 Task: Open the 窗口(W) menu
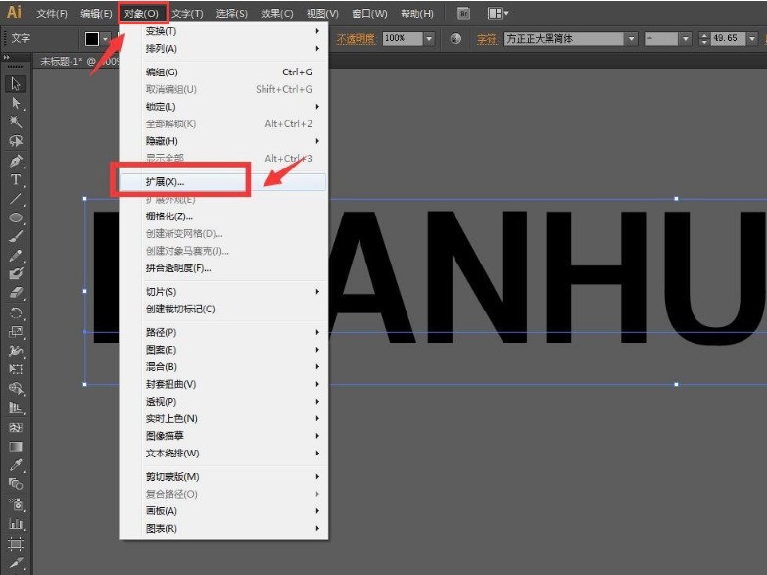point(369,13)
